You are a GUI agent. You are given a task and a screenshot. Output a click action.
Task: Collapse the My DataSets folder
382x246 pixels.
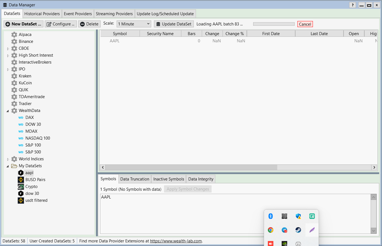(x=8, y=166)
